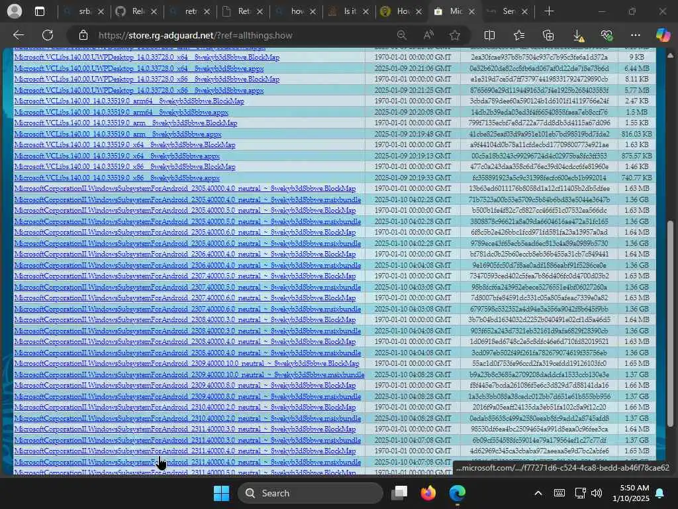The height and width of the screenshot is (509, 678).
Task: Close the 'srb' tab
Action: 101,11
